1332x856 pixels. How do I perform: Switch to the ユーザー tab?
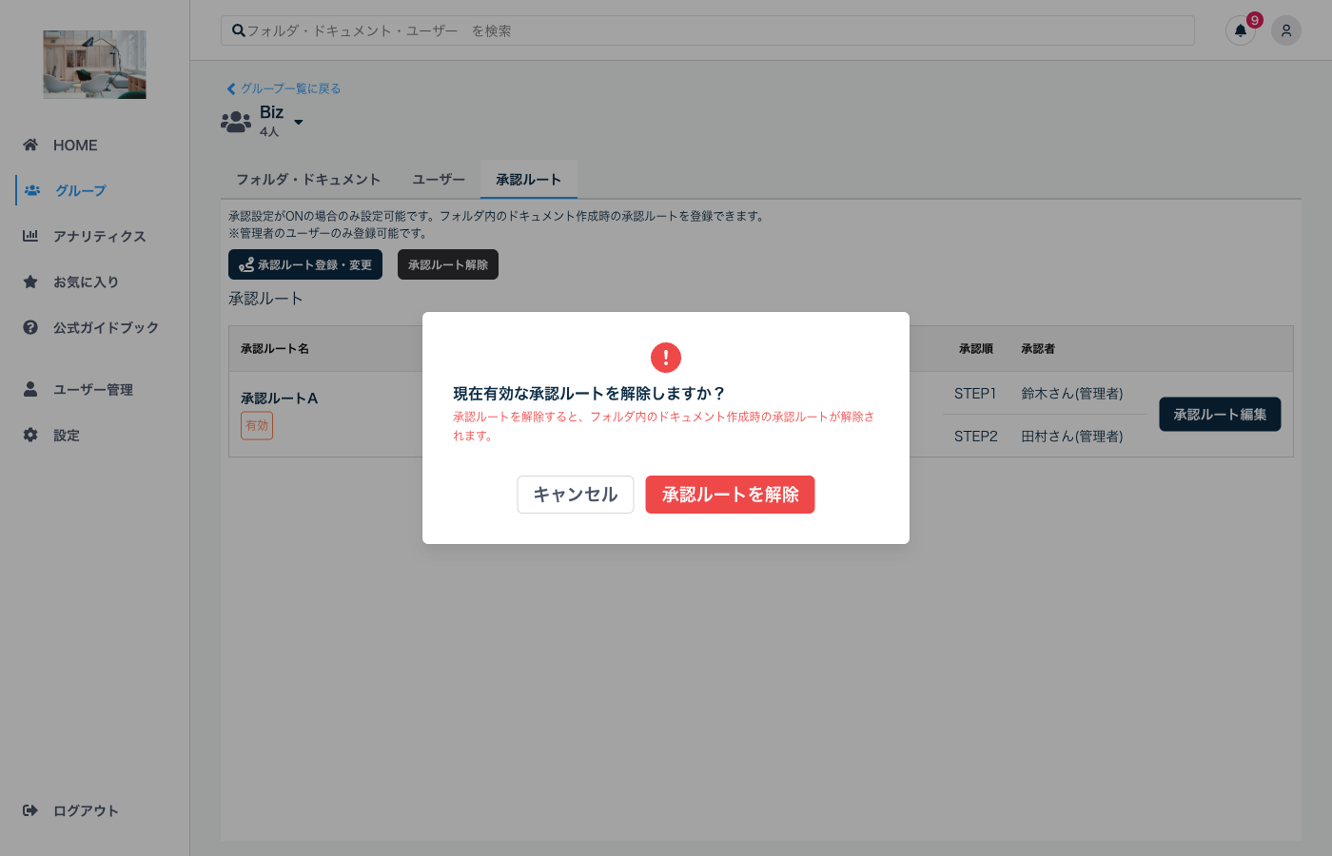point(437,179)
